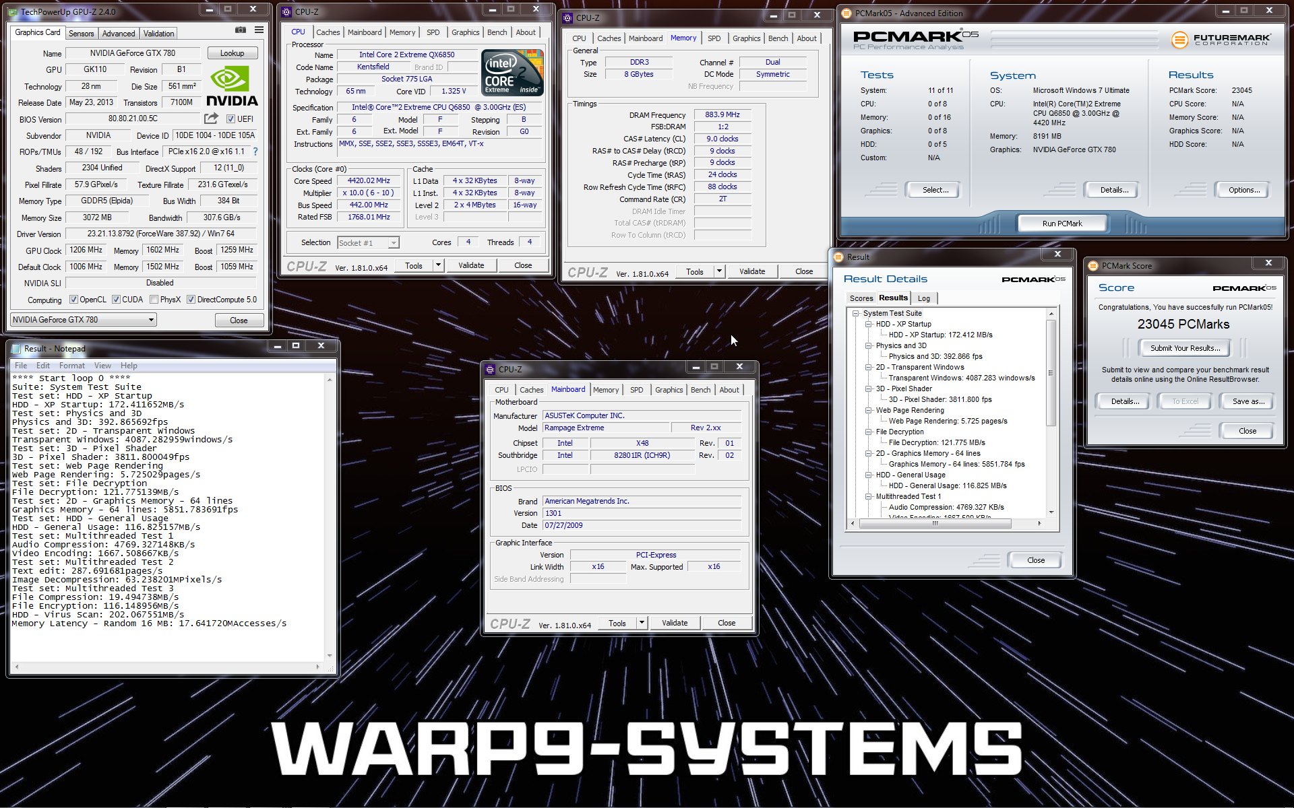Click the Result tree vertical scrollbar
The image size is (1294, 808).
point(1051,372)
